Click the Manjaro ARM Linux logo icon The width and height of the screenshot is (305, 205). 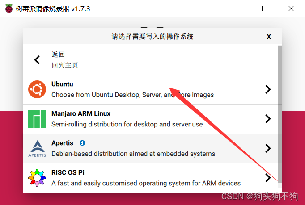click(37, 119)
